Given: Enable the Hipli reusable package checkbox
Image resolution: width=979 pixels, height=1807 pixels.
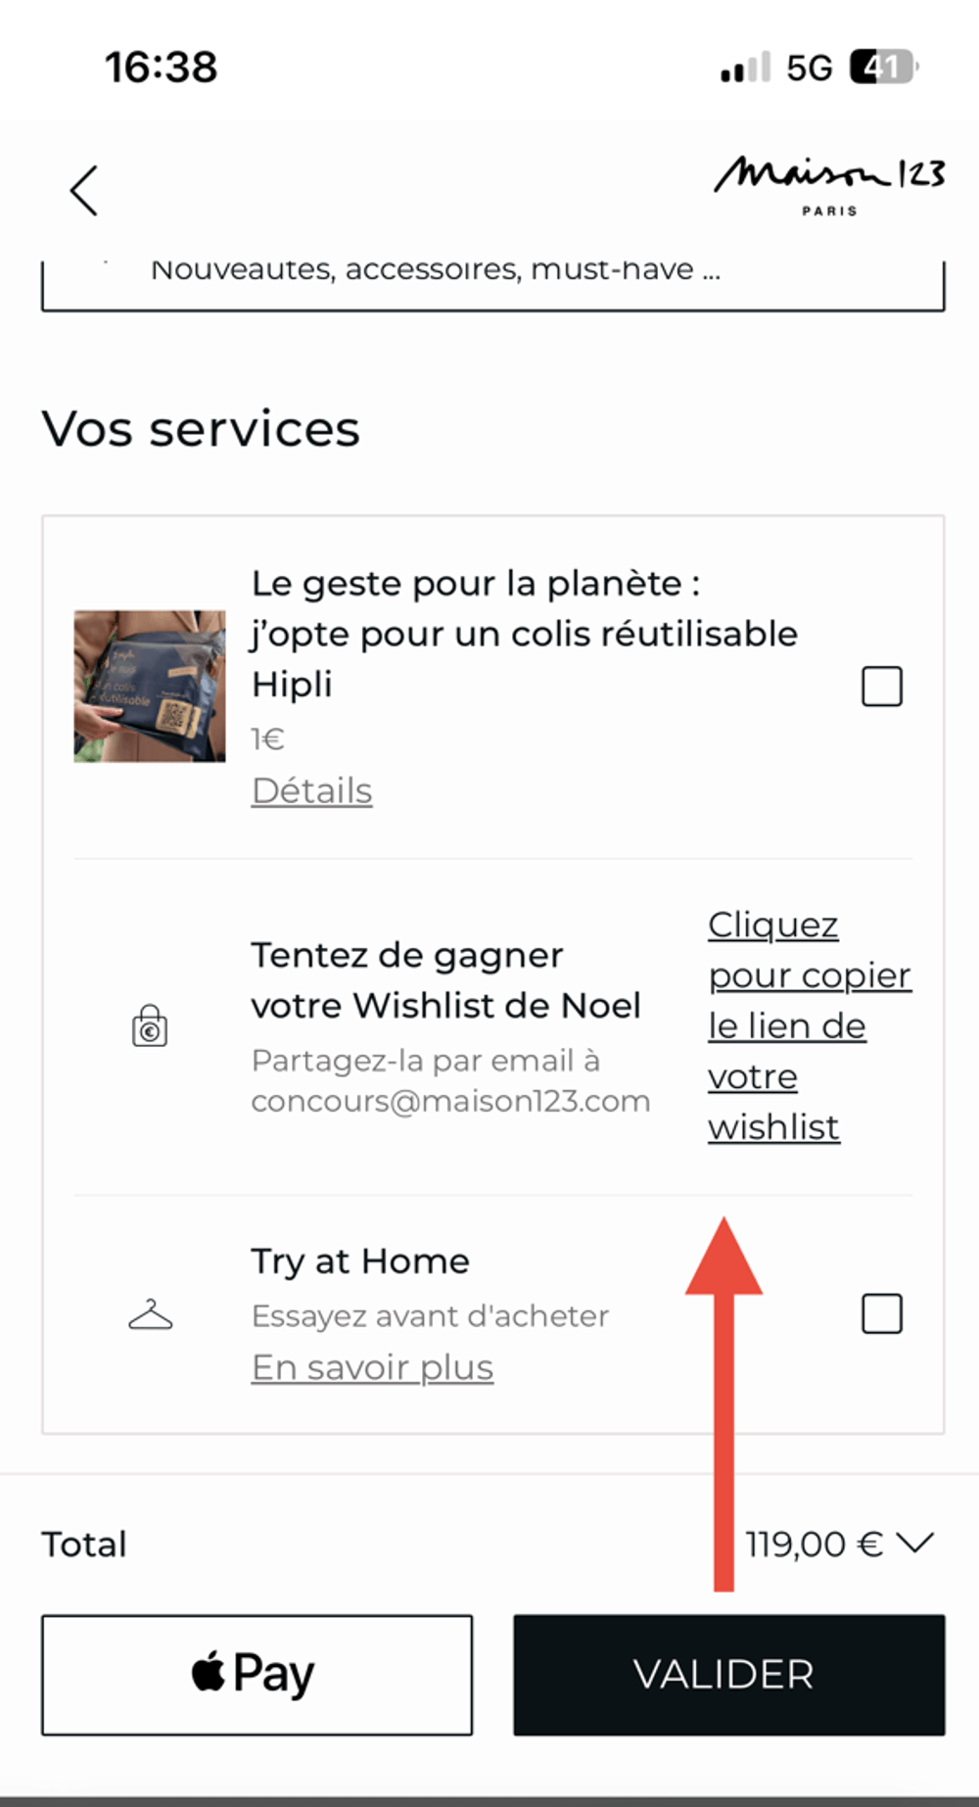Looking at the screenshot, I should point(881,687).
